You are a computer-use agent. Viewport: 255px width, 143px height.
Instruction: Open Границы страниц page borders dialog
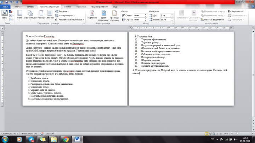[x=114, y=16]
